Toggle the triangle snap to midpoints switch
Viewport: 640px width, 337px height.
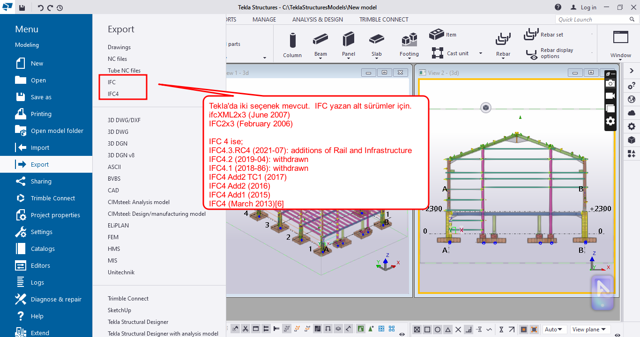coord(448,330)
